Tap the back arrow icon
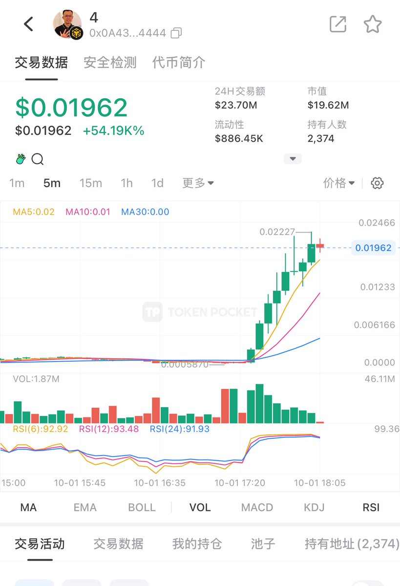Image resolution: width=400 pixels, height=586 pixels. tap(29, 24)
